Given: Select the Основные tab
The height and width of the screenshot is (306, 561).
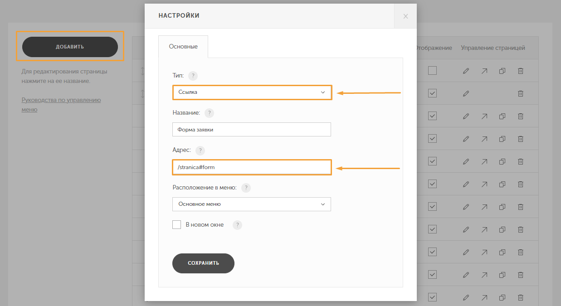Looking at the screenshot, I should tap(183, 47).
